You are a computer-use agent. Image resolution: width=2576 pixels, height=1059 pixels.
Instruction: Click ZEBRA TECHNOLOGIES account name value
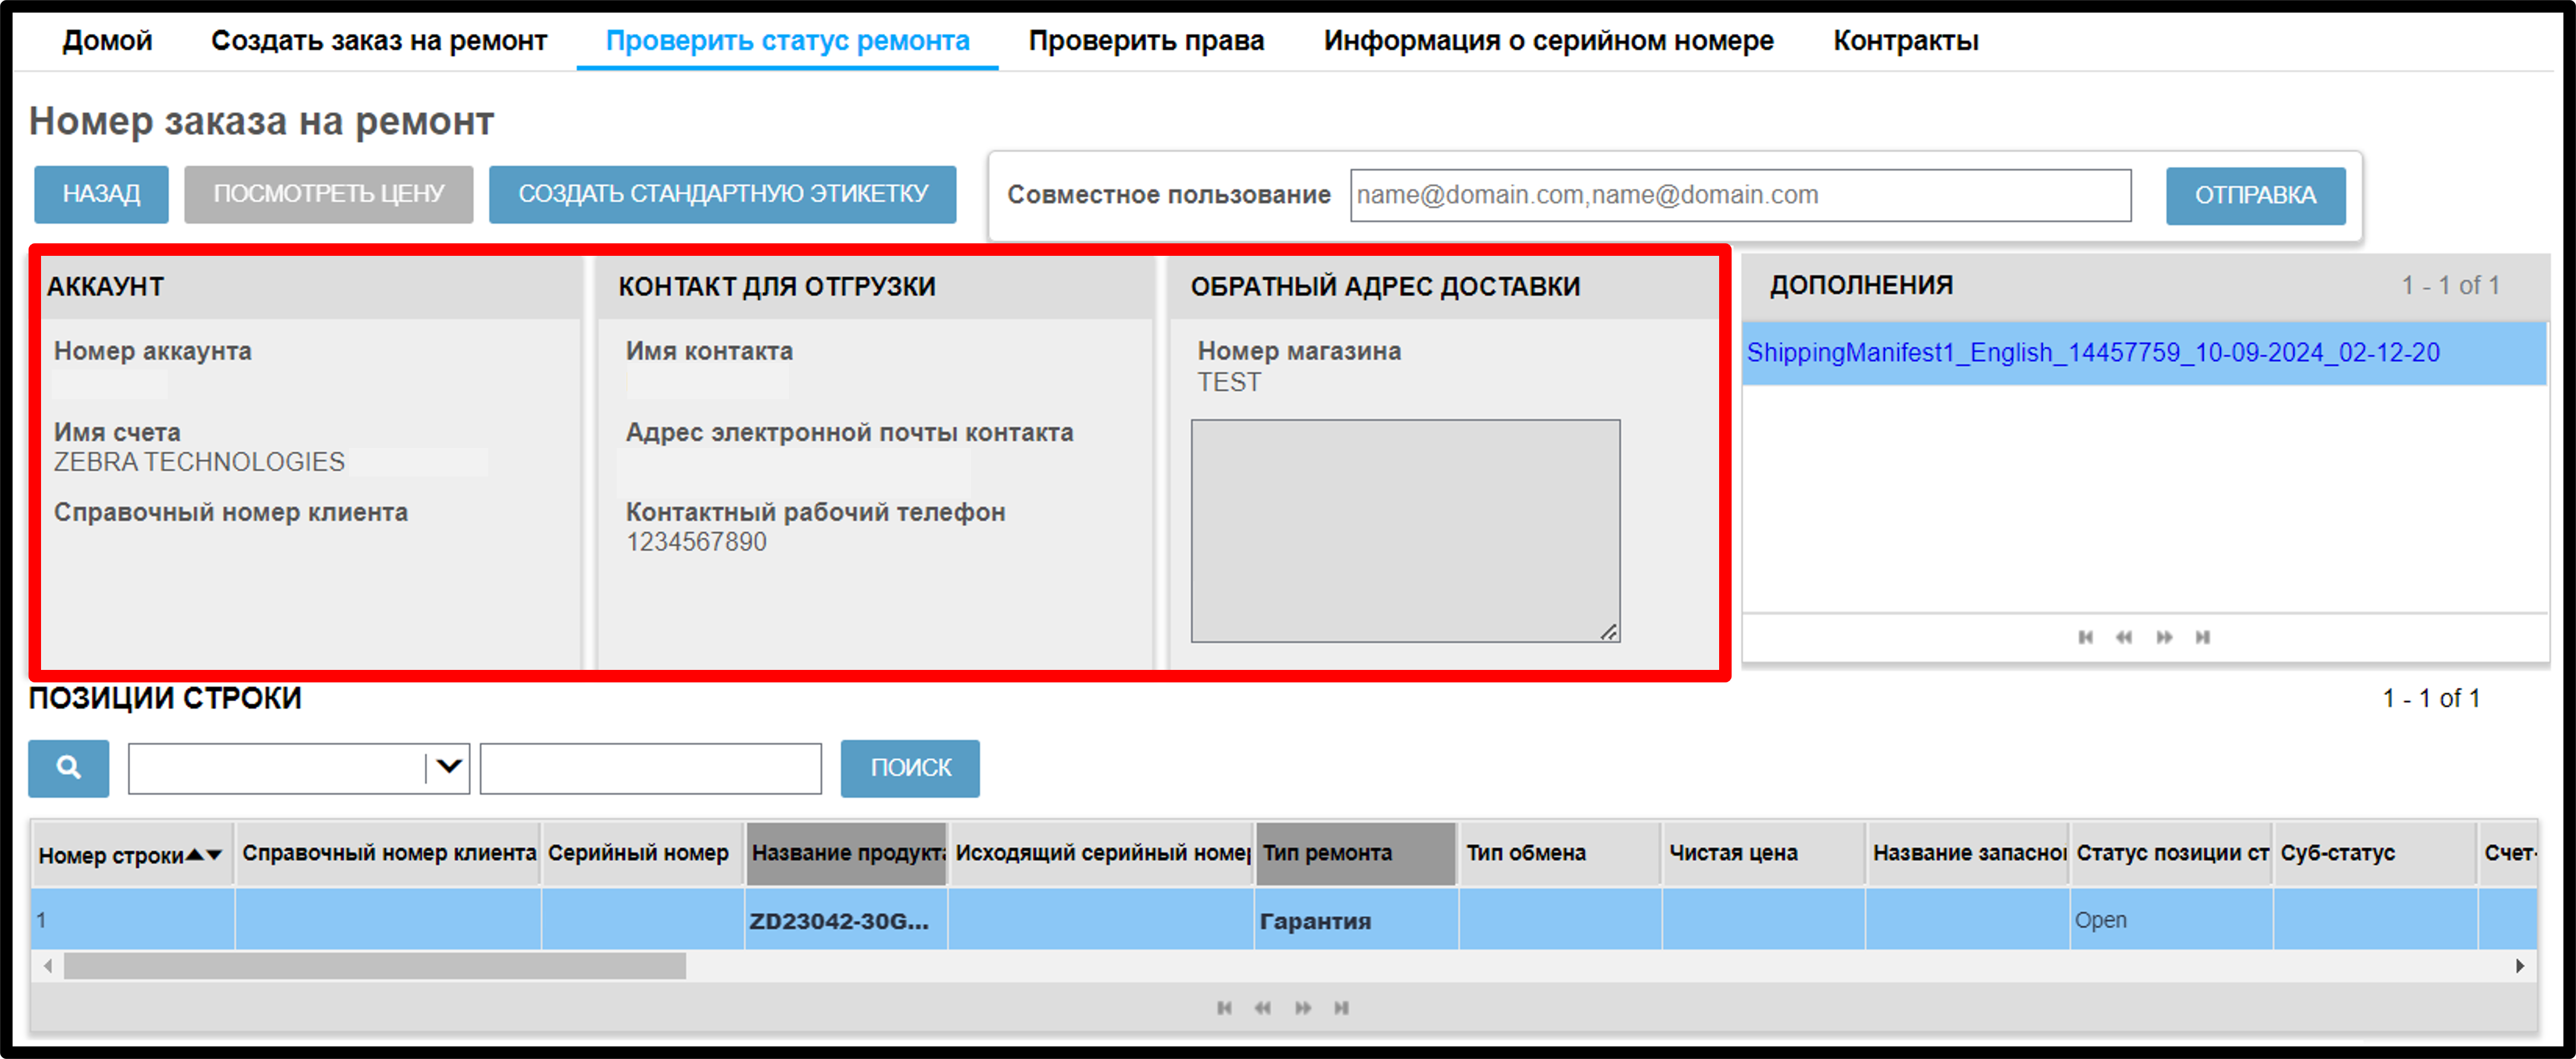point(199,462)
